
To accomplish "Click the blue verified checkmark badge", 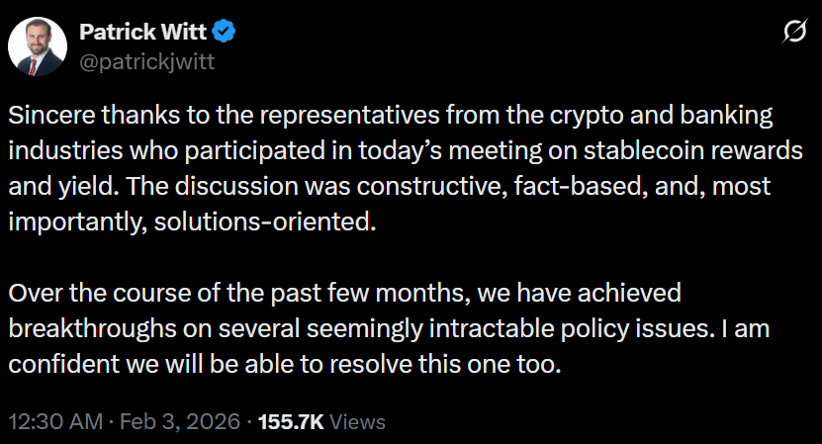I will click(x=226, y=34).
